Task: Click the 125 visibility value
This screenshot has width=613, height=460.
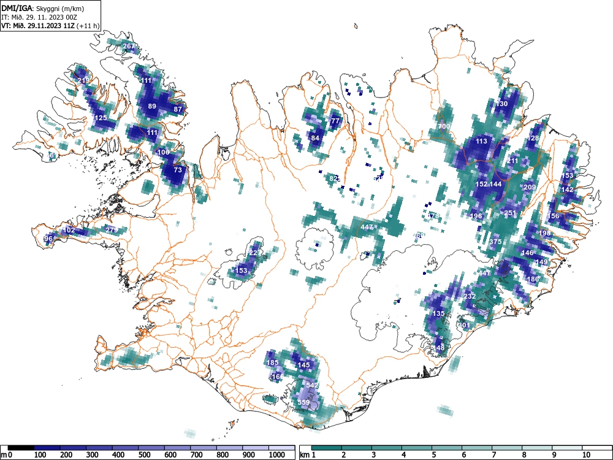Action: coord(101,118)
